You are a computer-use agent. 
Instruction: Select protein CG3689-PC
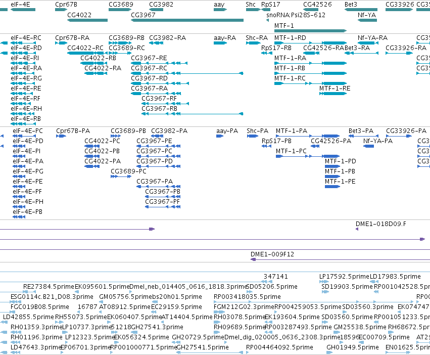(129, 171)
